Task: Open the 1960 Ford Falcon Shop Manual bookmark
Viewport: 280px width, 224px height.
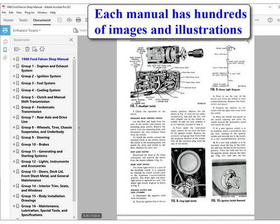Action: tap(45, 59)
